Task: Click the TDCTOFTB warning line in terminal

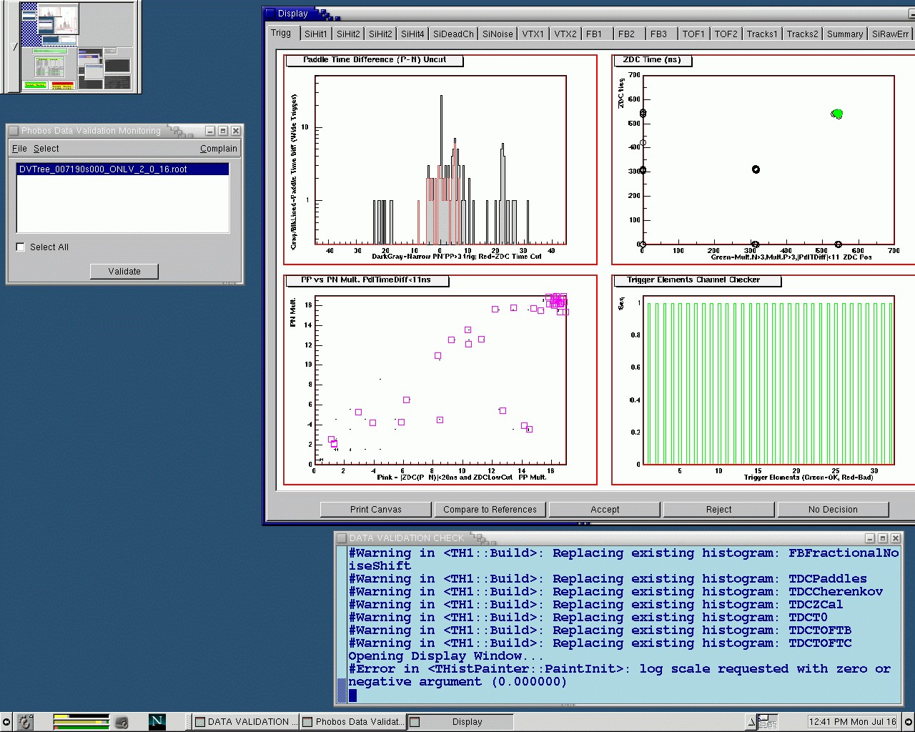Action: [x=600, y=630]
